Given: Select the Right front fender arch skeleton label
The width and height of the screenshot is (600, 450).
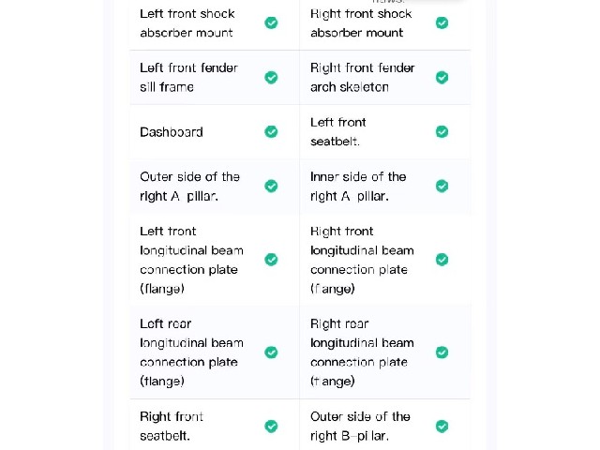Looking at the screenshot, I should [363, 78].
